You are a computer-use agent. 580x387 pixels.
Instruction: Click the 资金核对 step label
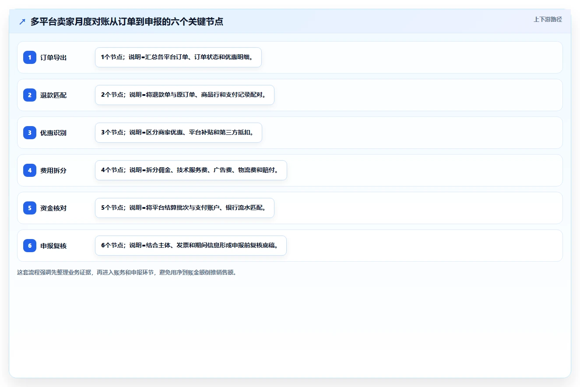tap(53, 208)
